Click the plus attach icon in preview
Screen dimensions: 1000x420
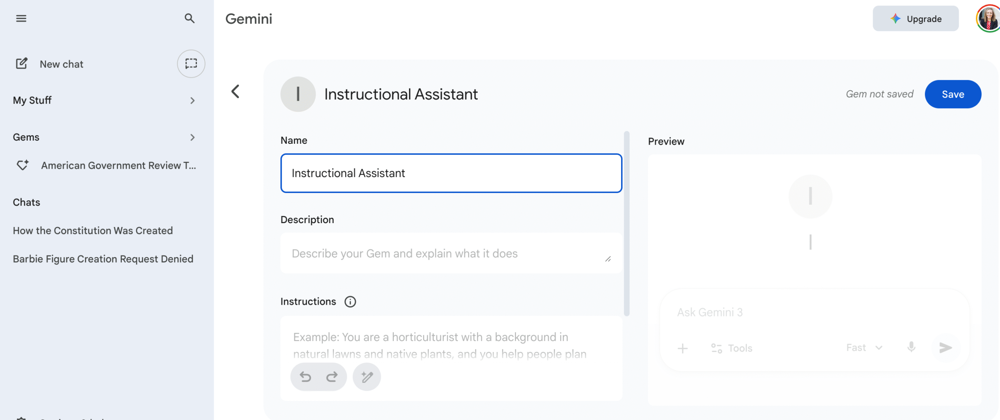coord(683,348)
